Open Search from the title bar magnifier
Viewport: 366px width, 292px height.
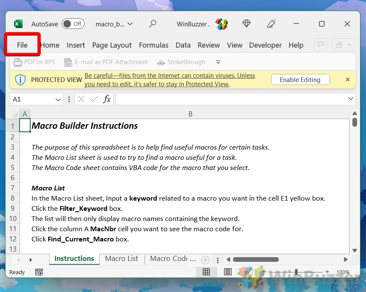tap(152, 24)
